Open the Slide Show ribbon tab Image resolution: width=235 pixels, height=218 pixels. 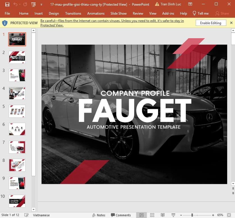click(118, 13)
